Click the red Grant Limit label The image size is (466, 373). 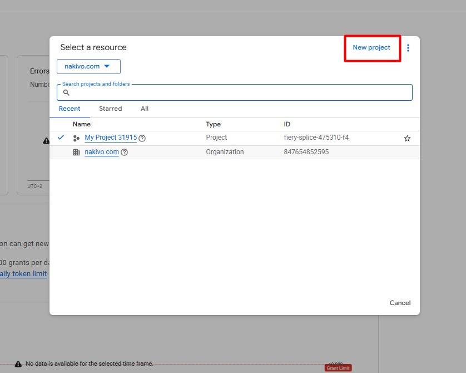tap(338, 368)
